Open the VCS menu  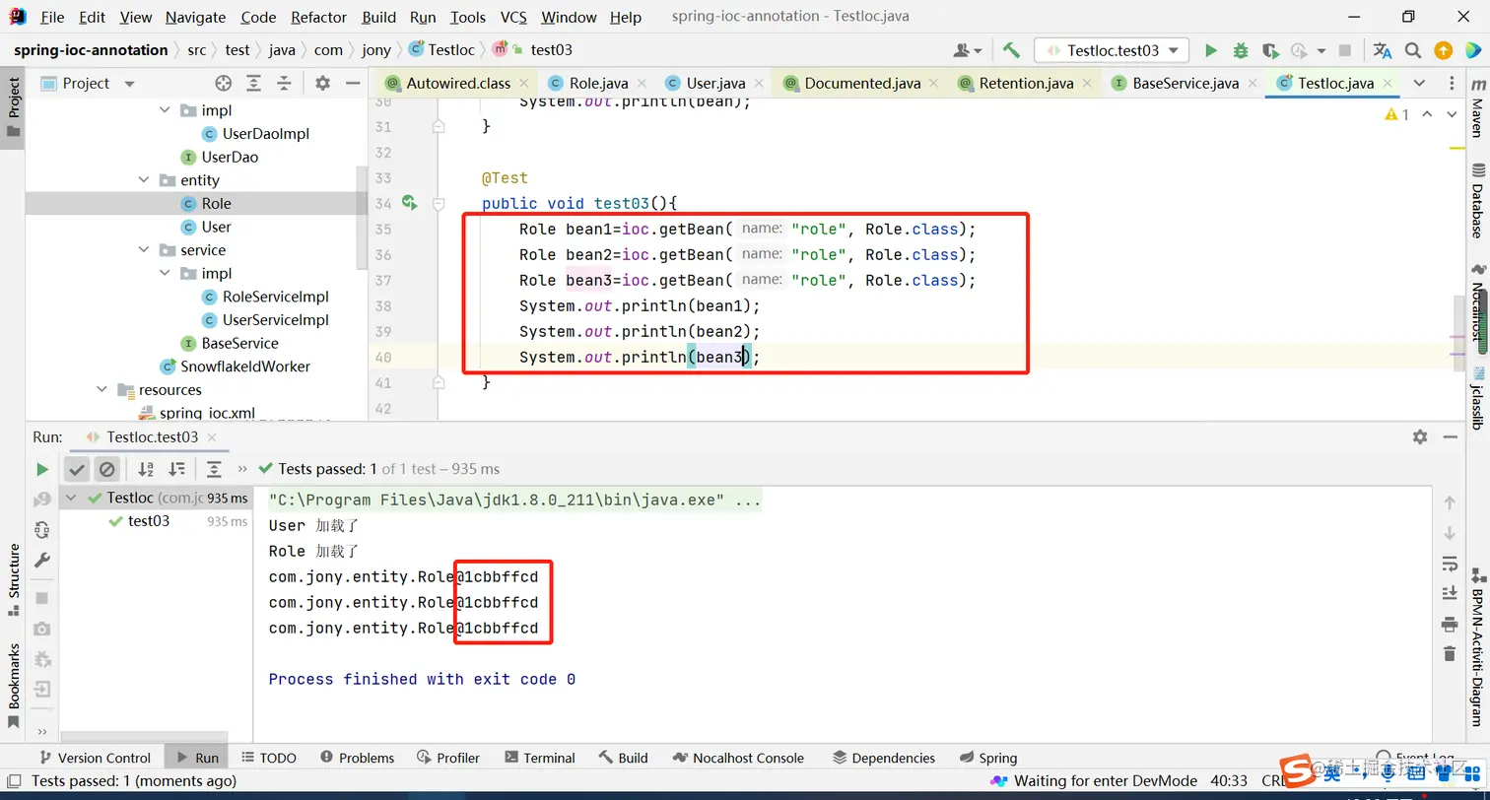[x=513, y=17]
